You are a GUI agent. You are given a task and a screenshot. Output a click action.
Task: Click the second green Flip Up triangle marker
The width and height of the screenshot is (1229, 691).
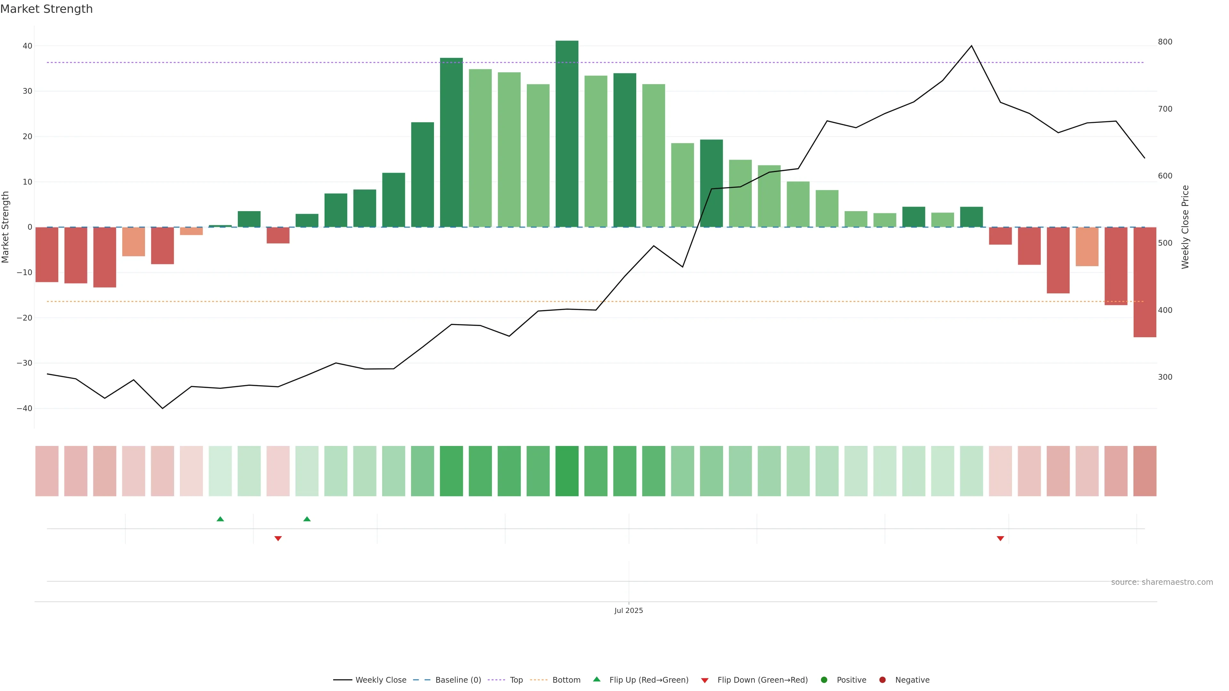pyautogui.click(x=307, y=519)
